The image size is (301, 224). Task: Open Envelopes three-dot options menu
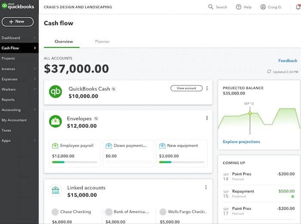(x=207, y=118)
